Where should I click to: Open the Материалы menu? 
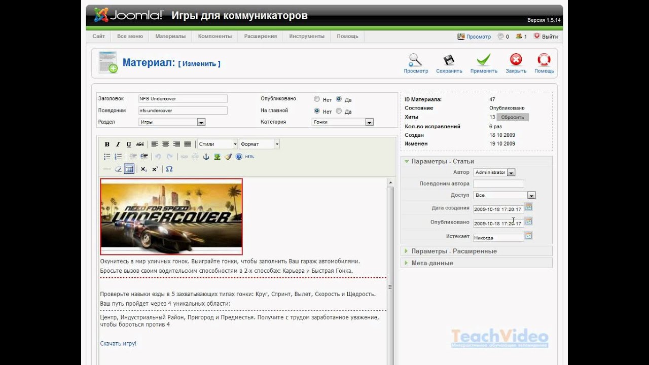(170, 36)
